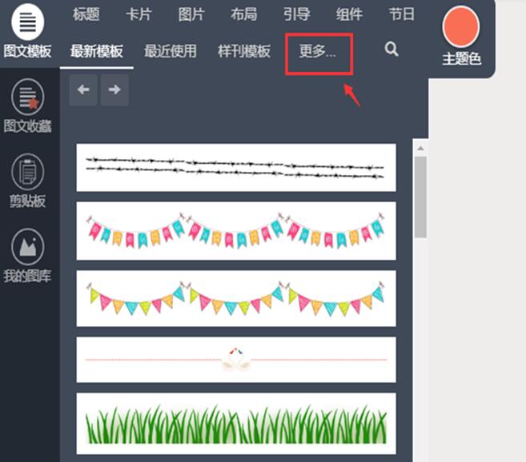Insert the rectangular flag bunting template

pyautogui.click(x=236, y=231)
